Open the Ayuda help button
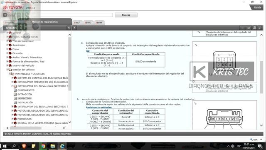The image size is (266, 150). click(257, 7)
